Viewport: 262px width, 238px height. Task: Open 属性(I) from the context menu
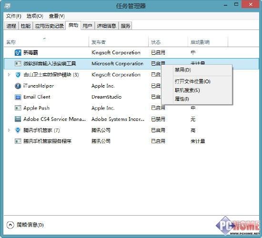(181, 99)
